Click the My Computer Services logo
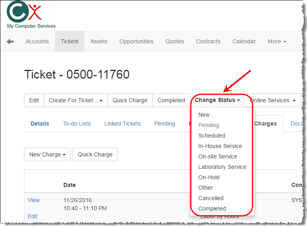The width and height of the screenshot is (307, 227). click(x=31, y=15)
